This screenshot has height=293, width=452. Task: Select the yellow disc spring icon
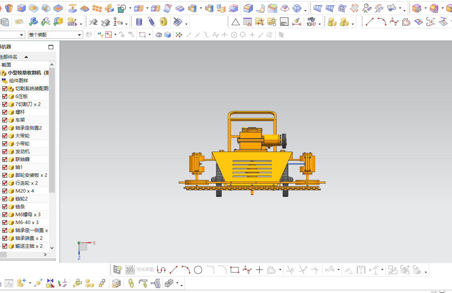click(x=163, y=22)
